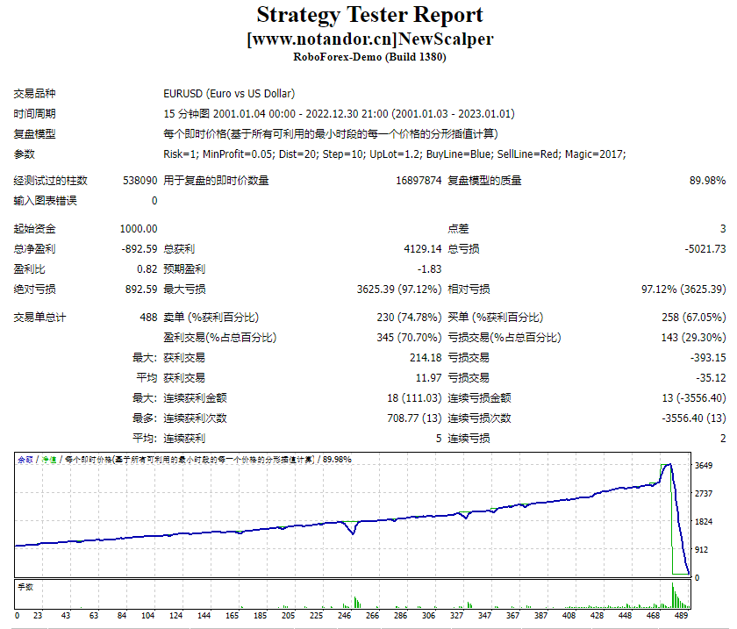Select gross loss value -5021.73
The width and height of the screenshot is (737, 629).
click(705, 249)
